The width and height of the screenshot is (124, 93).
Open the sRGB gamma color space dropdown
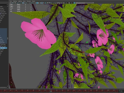[x=85, y=3]
